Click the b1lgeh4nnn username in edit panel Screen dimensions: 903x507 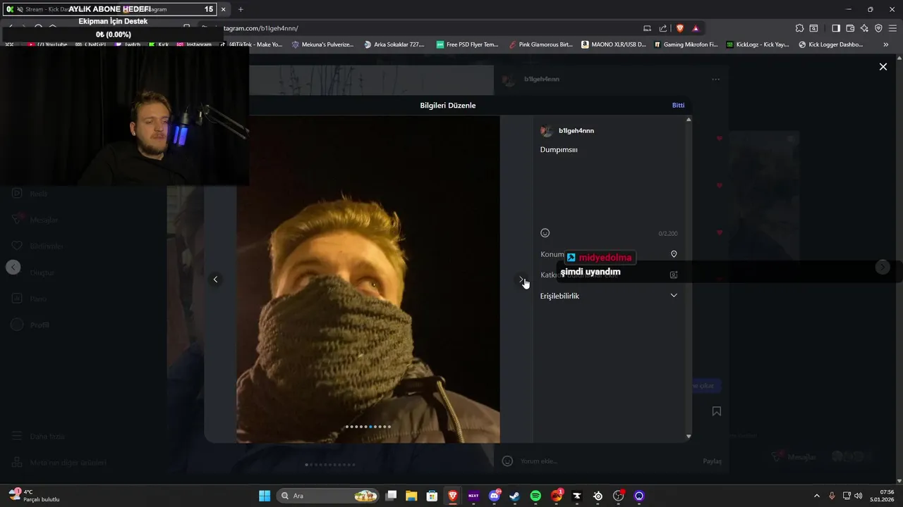576,131
